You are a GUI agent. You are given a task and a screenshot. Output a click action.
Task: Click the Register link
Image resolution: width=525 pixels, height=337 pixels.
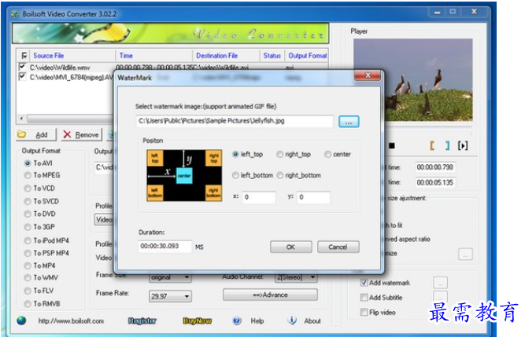pyautogui.click(x=142, y=321)
